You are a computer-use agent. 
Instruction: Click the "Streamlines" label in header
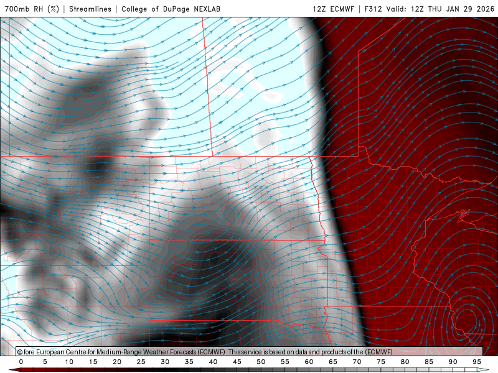click(90, 9)
